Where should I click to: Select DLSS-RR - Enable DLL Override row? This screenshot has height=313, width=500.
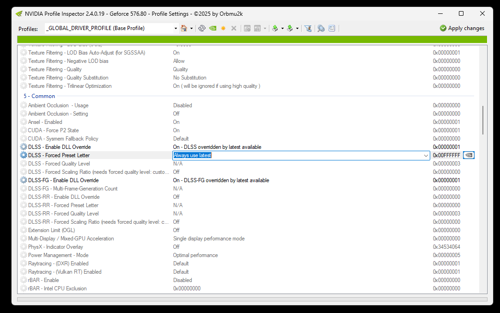coord(247,197)
